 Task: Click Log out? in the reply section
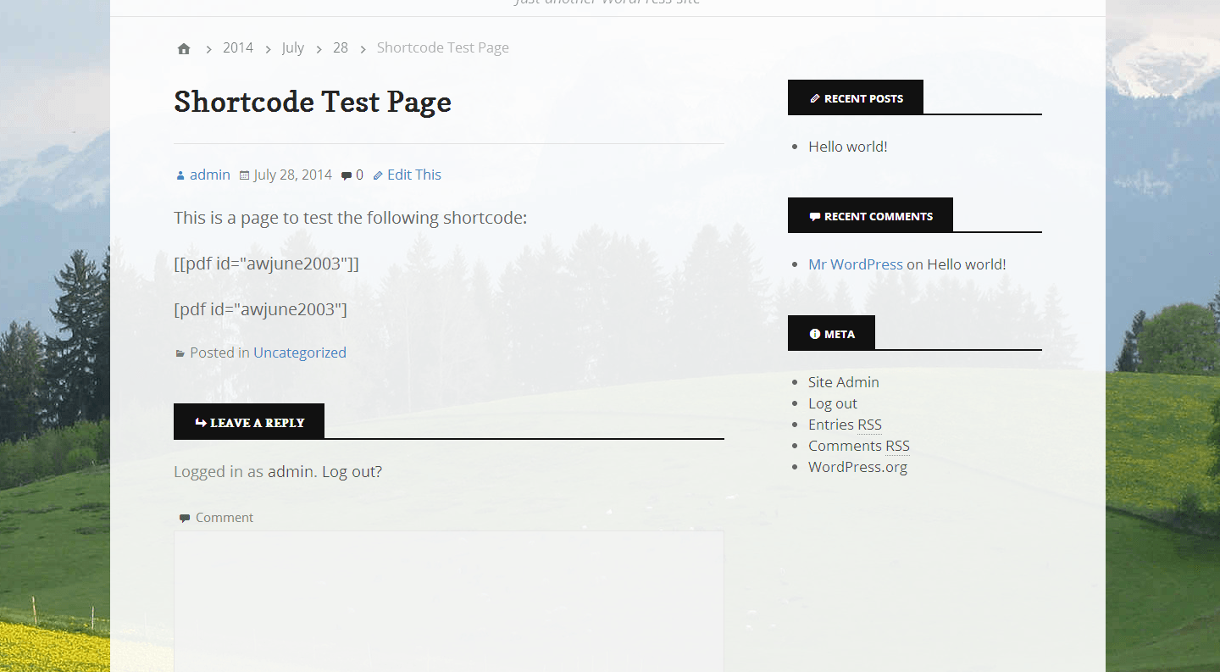click(x=352, y=472)
